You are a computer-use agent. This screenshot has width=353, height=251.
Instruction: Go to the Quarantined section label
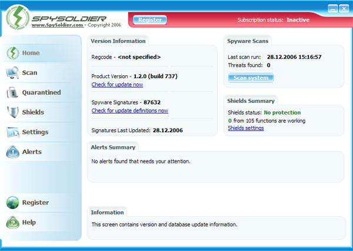[x=41, y=92]
